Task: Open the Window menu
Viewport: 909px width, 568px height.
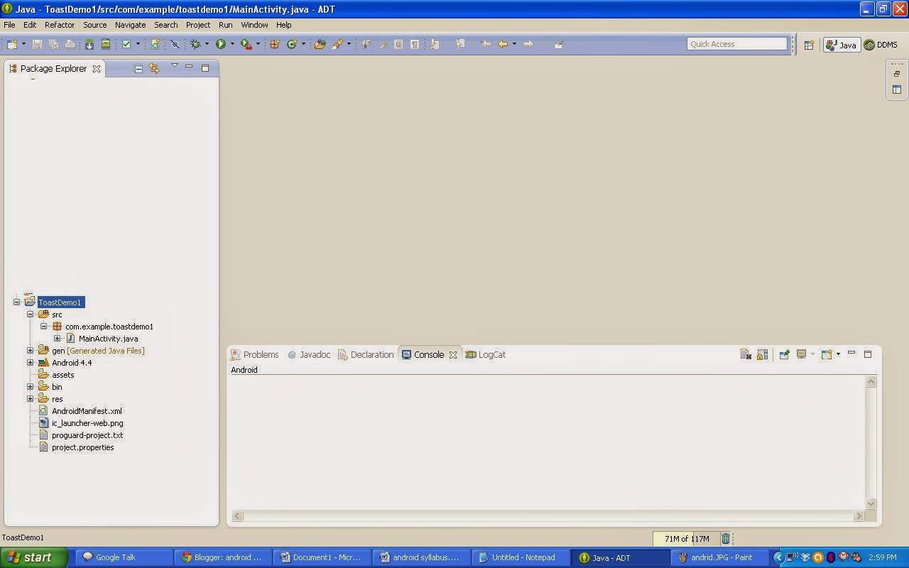Action: pos(254,25)
